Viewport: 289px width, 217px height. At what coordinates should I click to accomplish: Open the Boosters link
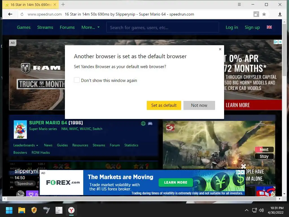[x=20, y=153]
